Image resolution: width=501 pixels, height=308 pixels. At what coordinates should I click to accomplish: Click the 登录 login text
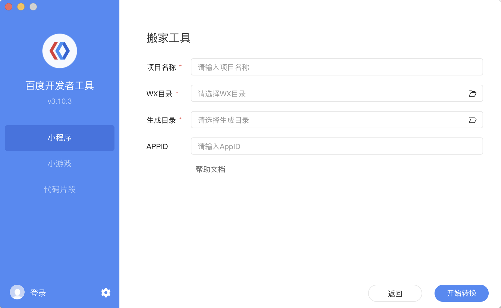[38, 293]
